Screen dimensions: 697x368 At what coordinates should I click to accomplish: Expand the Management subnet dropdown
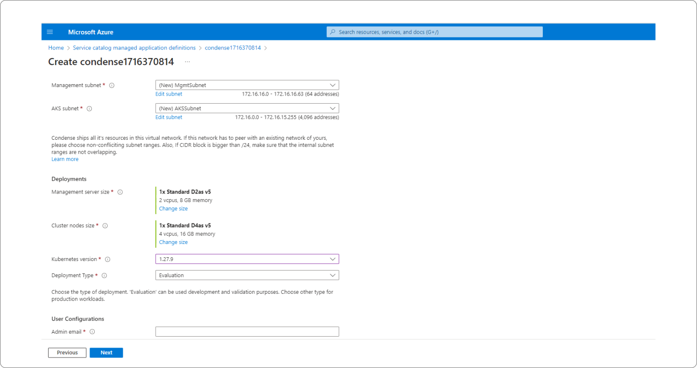click(247, 85)
